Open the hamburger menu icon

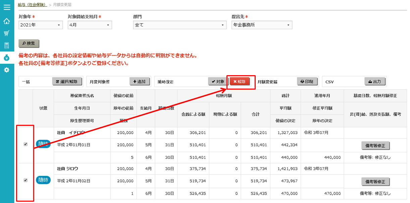[x=7, y=7]
